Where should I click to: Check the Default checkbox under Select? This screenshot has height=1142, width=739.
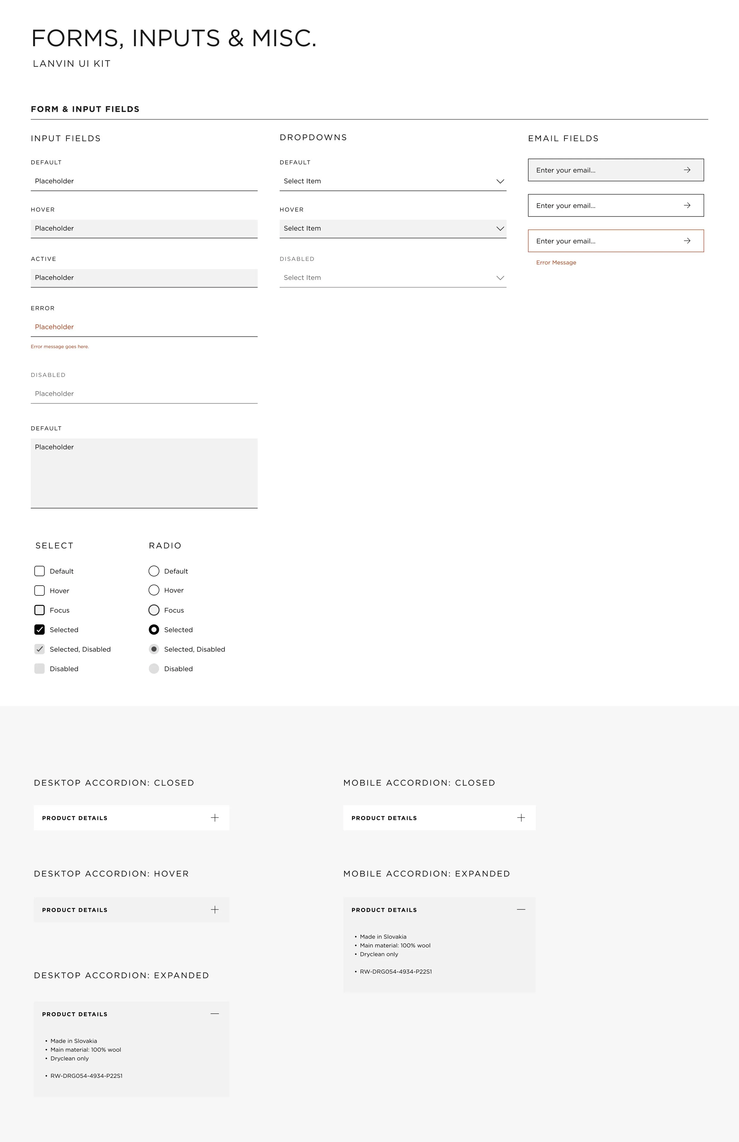click(39, 571)
